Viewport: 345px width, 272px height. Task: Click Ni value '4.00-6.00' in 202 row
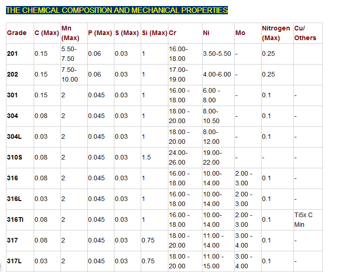217,74
